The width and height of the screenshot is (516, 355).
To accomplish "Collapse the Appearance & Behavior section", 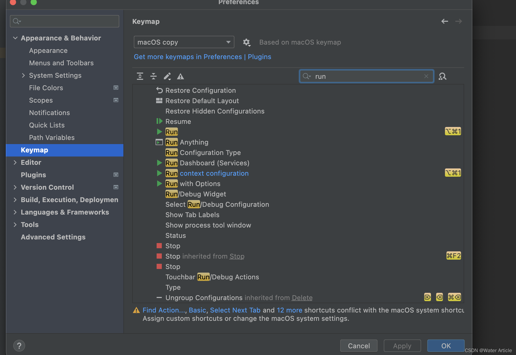I will 15,38.
